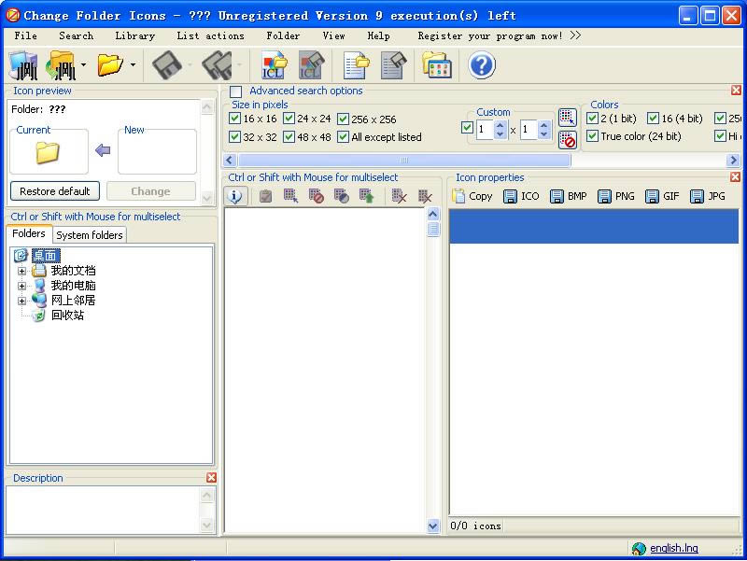Click the menu overflow chevron after Register

point(575,35)
